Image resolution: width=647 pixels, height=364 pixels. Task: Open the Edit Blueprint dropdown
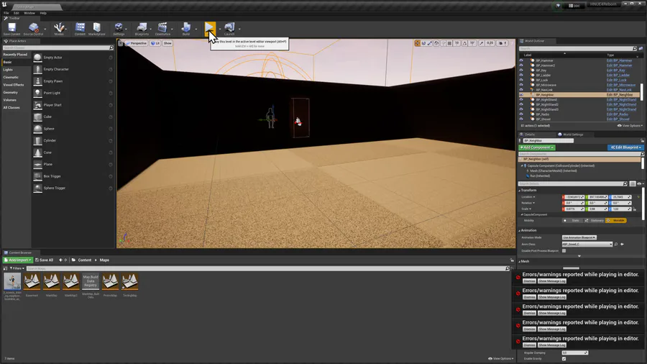[625, 147]
